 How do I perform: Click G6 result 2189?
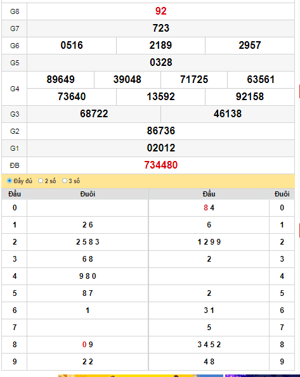(x=160, y=45)
